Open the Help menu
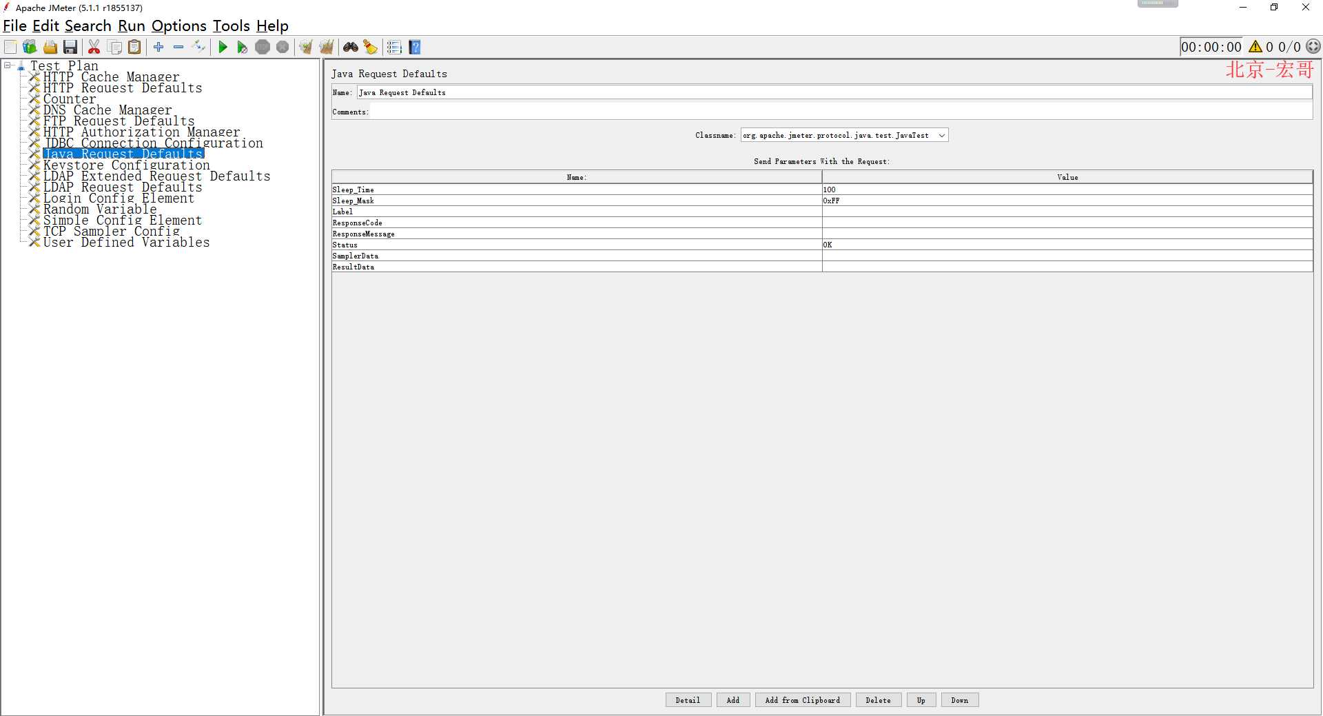The height and width of the screenshot is (716, 1323). click(x=272, y=26)
